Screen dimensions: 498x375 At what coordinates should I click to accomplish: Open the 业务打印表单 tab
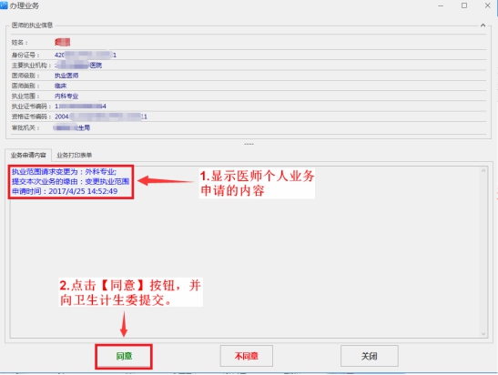tap(75, 155)
